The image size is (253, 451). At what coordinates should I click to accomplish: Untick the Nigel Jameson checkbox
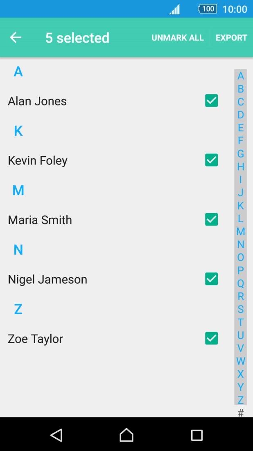pyautogui.click(x=211, y=279)
